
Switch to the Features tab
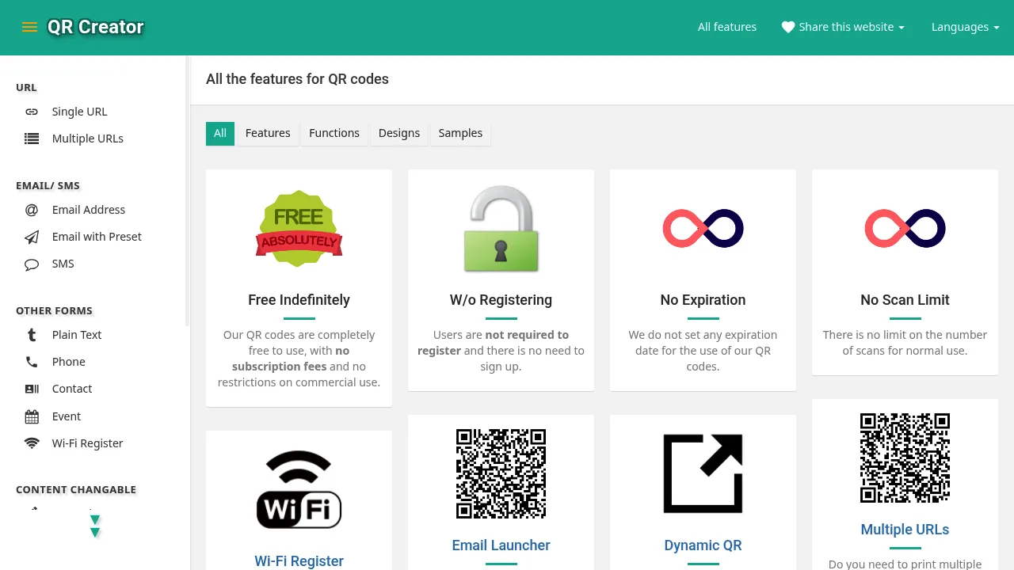tap(268, 133)
